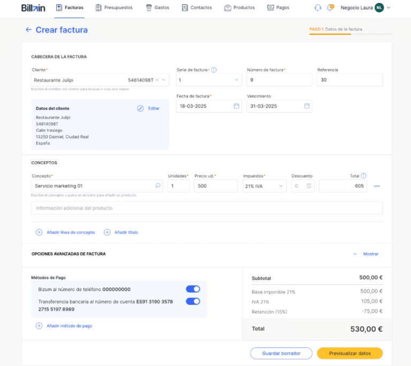The image size is (411, 366).
Task: Click Guardar borrador button
Action: pyautogui.click(x=281, y=353)
